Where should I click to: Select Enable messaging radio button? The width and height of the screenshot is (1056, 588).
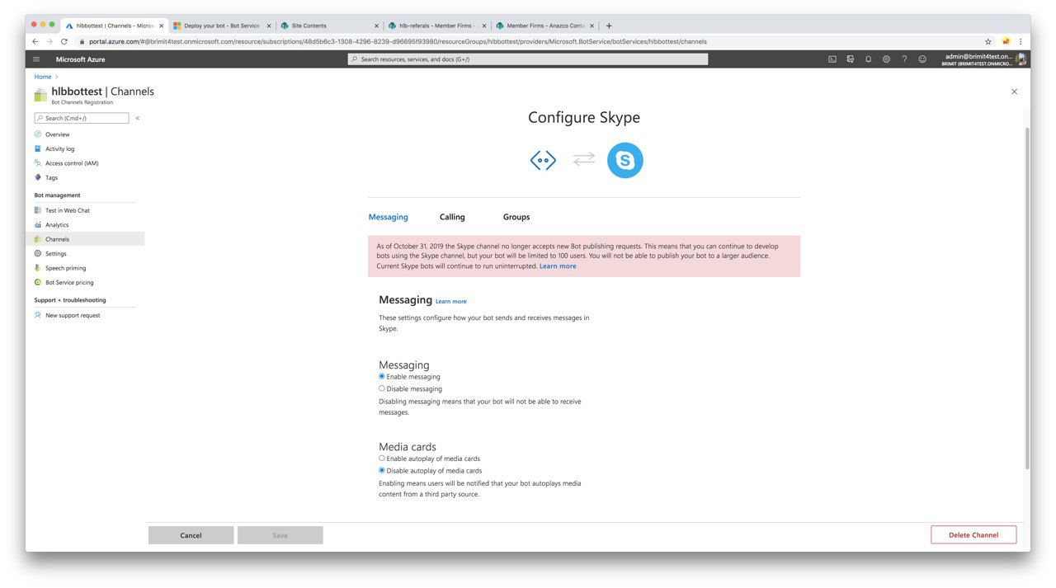click(382, 376)
